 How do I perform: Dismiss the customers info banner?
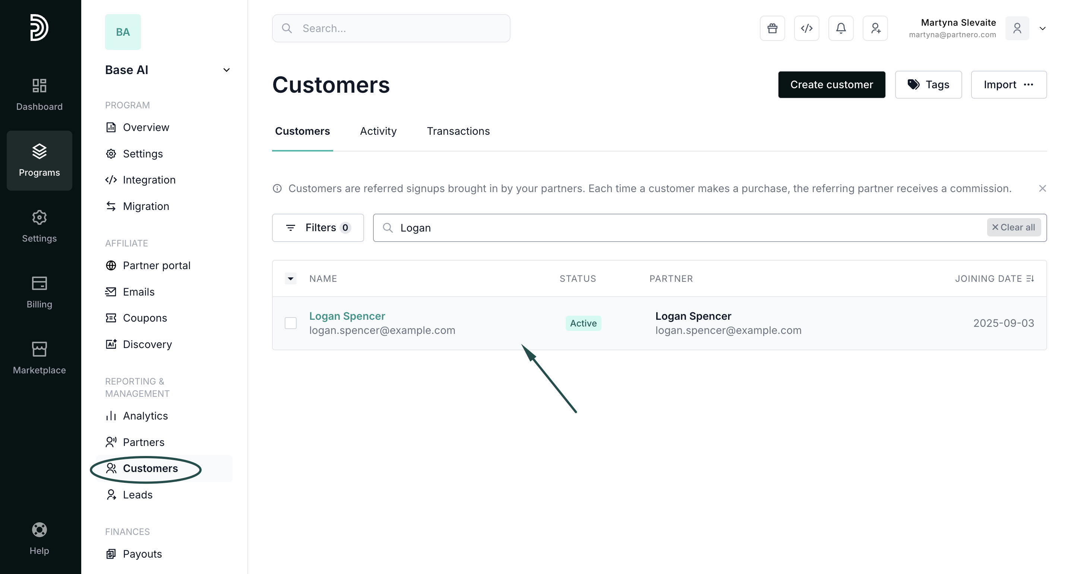pos(1042,188)
